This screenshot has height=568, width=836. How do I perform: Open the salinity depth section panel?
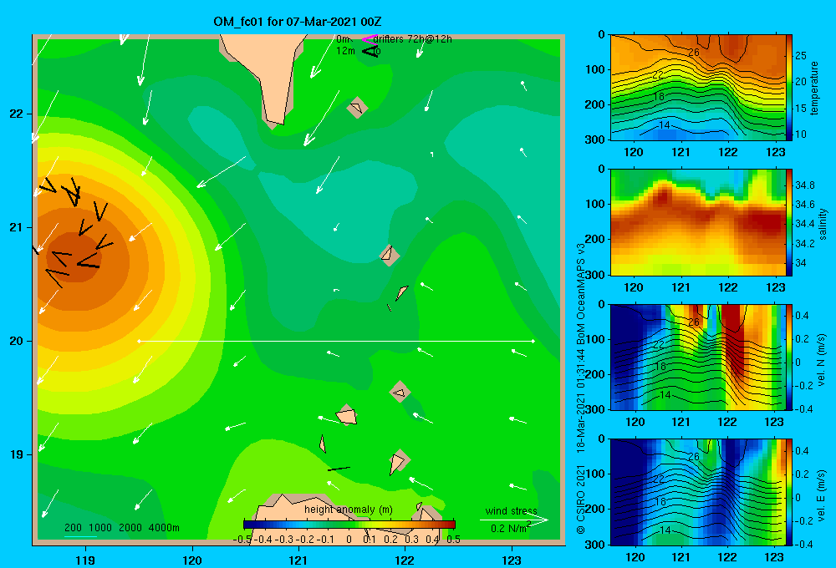click(x=698, y=222)
